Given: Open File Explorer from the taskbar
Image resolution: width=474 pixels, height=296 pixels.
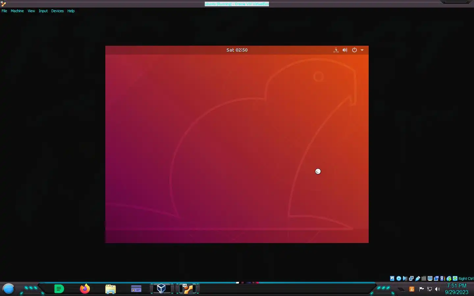Looking at the screenshot, I should (111, 289).
